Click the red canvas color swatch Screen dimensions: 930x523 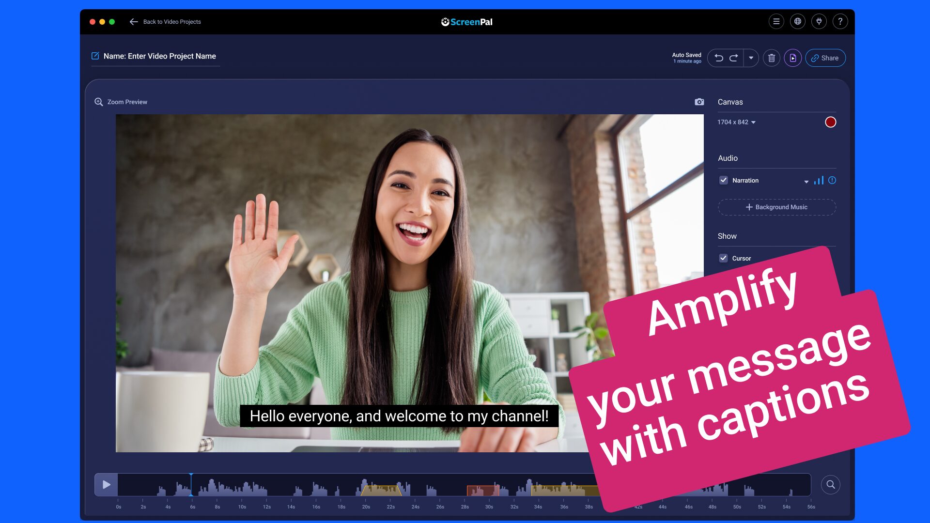pyautogui.click(x=830, y=122)
